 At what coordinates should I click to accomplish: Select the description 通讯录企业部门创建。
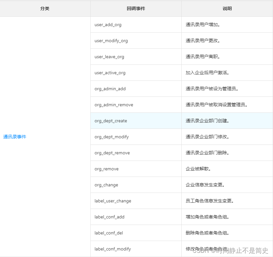click(208, 121)
